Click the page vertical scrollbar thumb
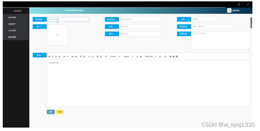The width and height of the screenshot is (260, 131). [251, 23]
